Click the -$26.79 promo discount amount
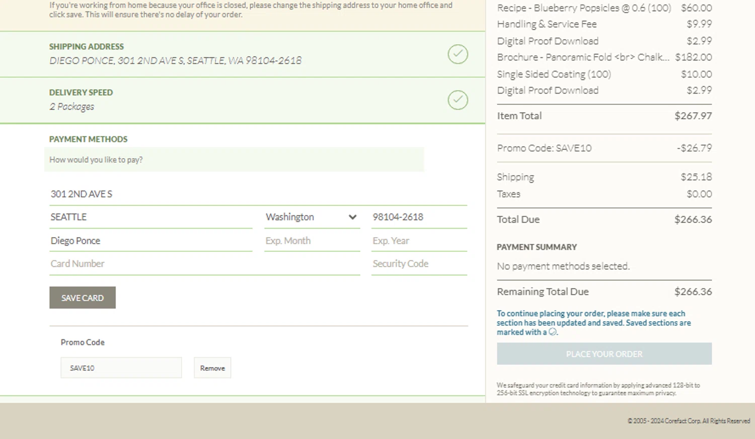 pyautogui.click(x=694, y=148)
